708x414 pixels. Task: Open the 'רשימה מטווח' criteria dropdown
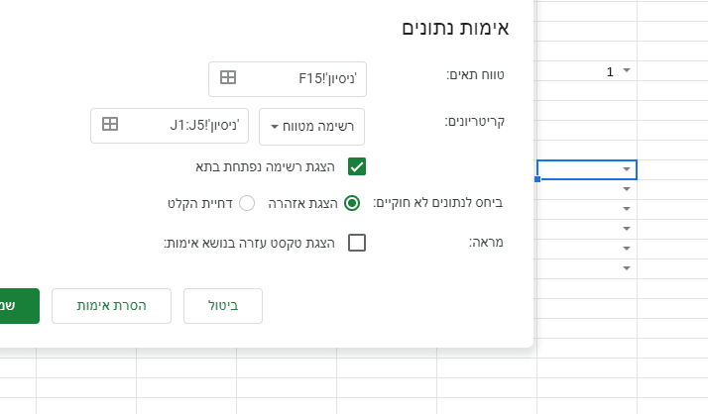312,126
